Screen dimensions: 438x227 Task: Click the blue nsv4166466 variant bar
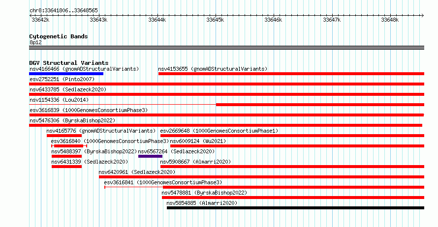(66, 74)
